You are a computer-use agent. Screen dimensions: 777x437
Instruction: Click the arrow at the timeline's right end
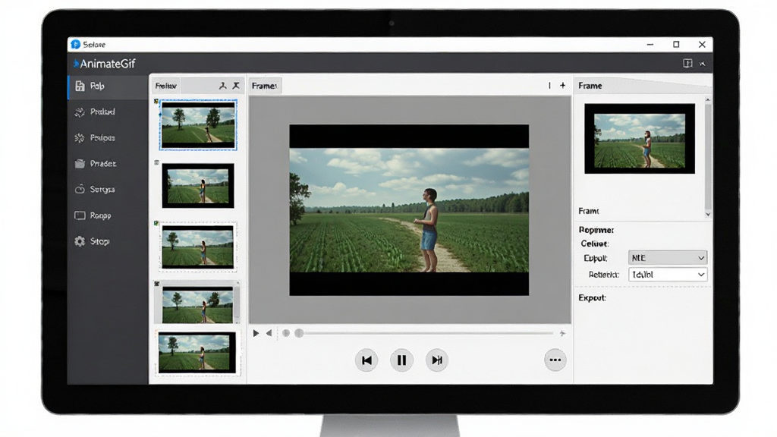(562, 334)
